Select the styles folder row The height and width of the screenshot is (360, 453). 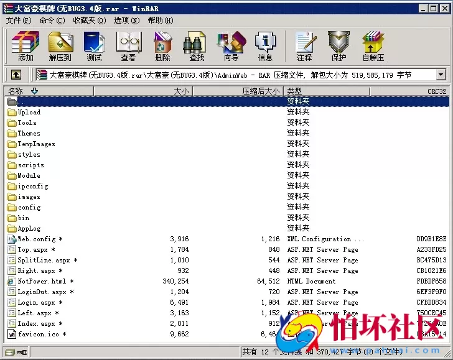(x=227, y=154)
